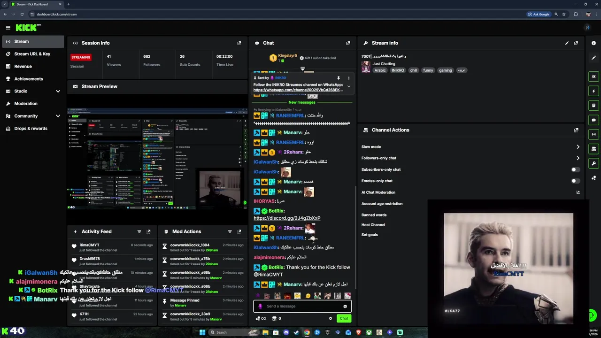Open Discord from the Windows taskbar

(x=286, y=332)
